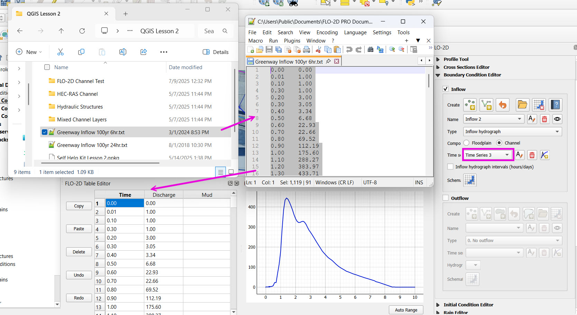This screenshot has width=577, height=315.
Task: Click the Paste button in Table Editor
Action: tap(79, 229)
